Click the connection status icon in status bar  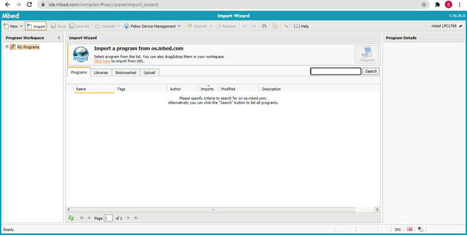click(420, 229)
